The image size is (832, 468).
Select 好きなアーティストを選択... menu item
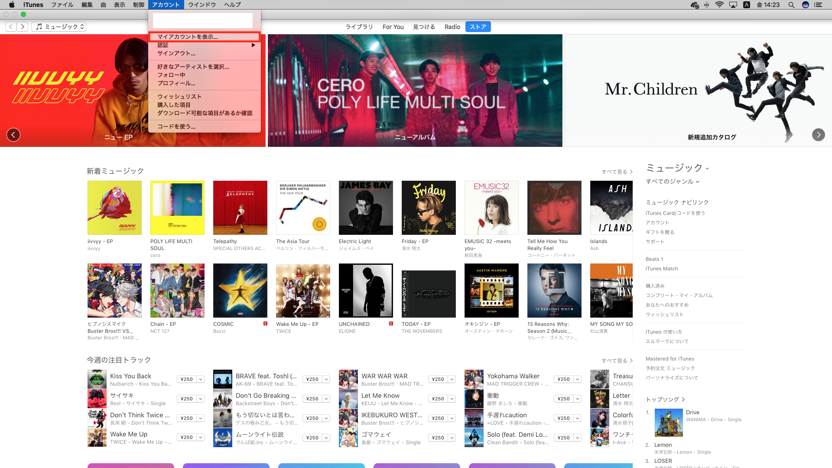coord(205,67)
